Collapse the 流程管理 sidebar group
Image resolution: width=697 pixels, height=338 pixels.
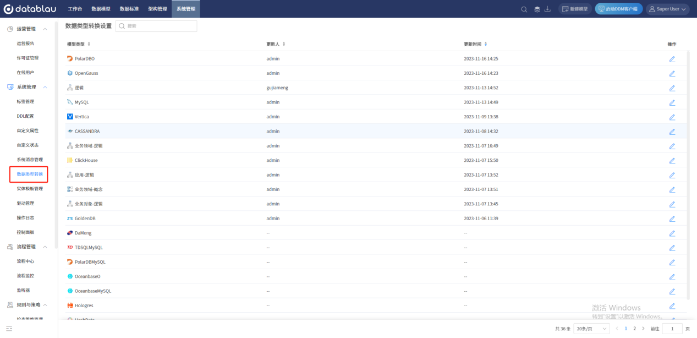[x=45, y=247]
